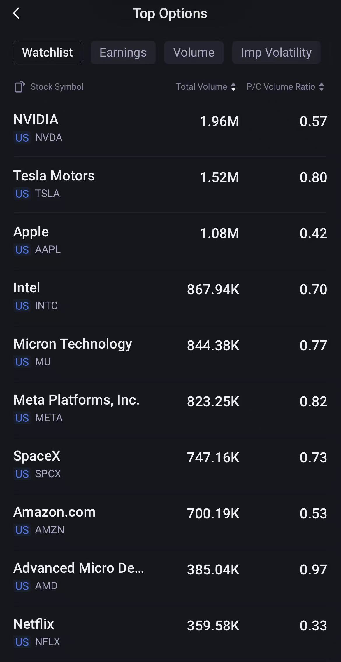This screenshot has height=662, width=341.
Task: Open the Volume tab
Action: 194,53
